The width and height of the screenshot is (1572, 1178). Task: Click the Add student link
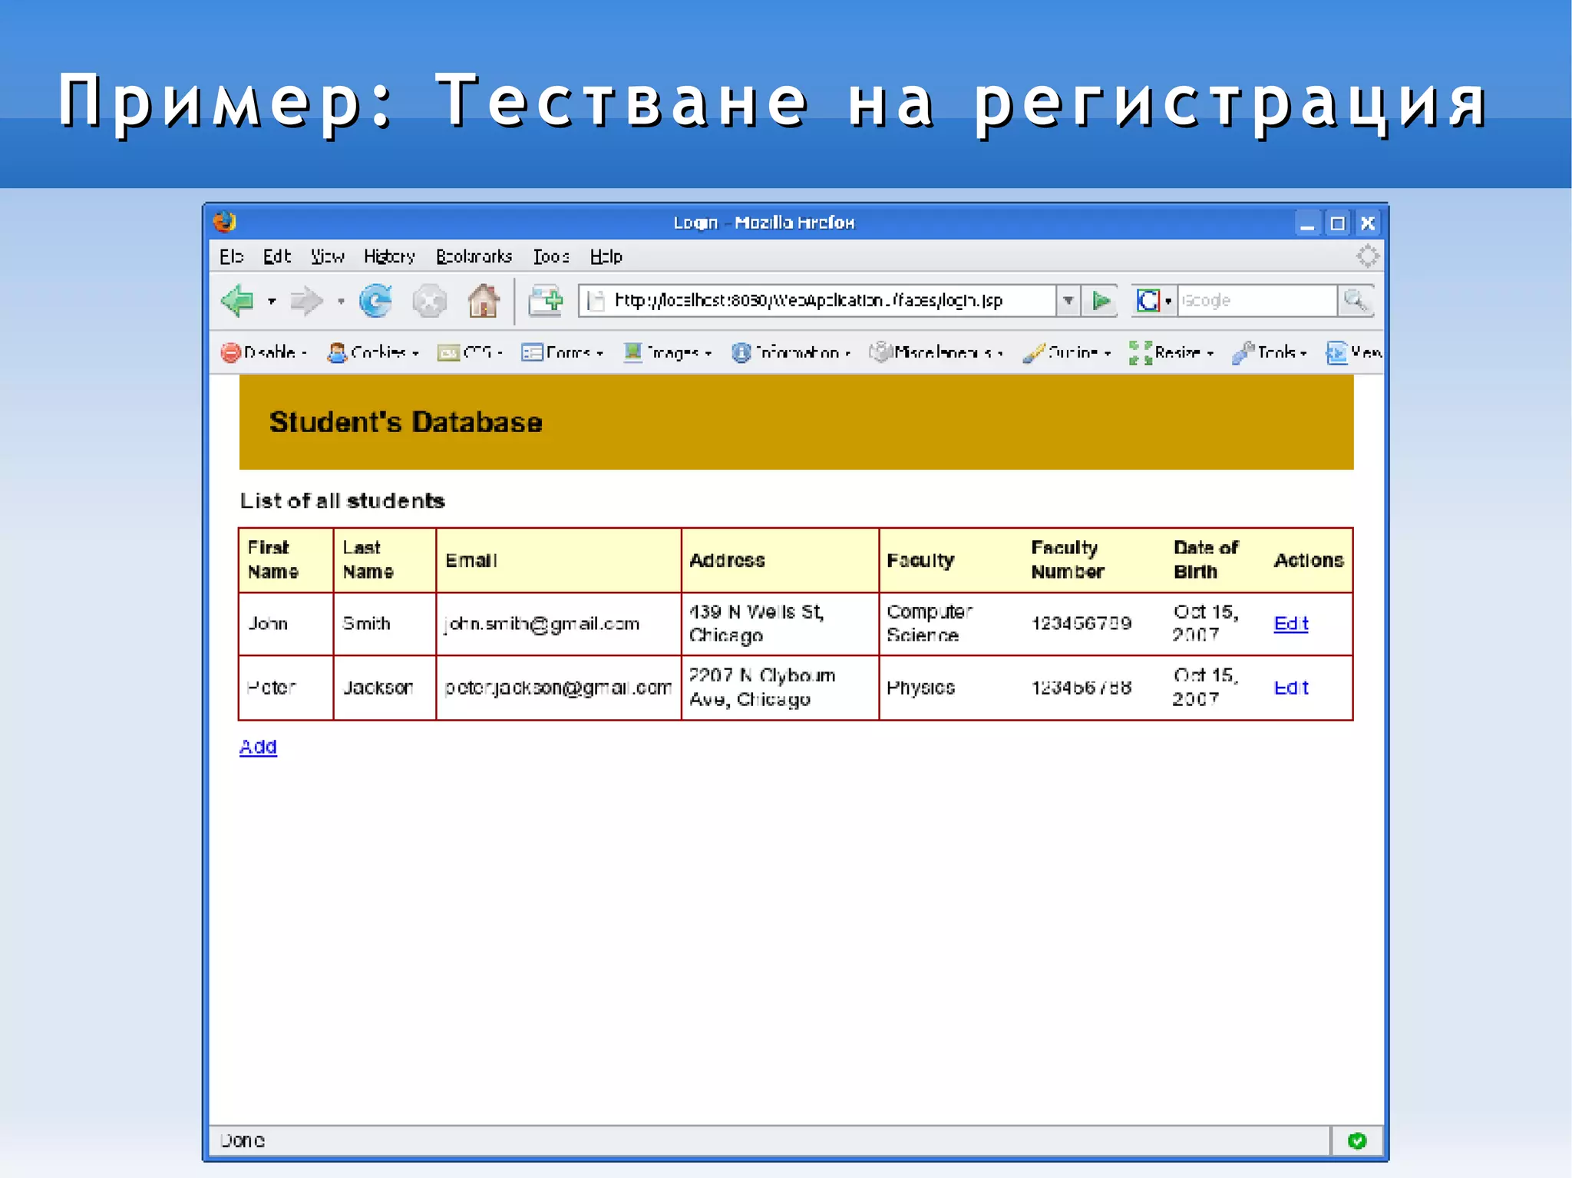pos(258,746)
